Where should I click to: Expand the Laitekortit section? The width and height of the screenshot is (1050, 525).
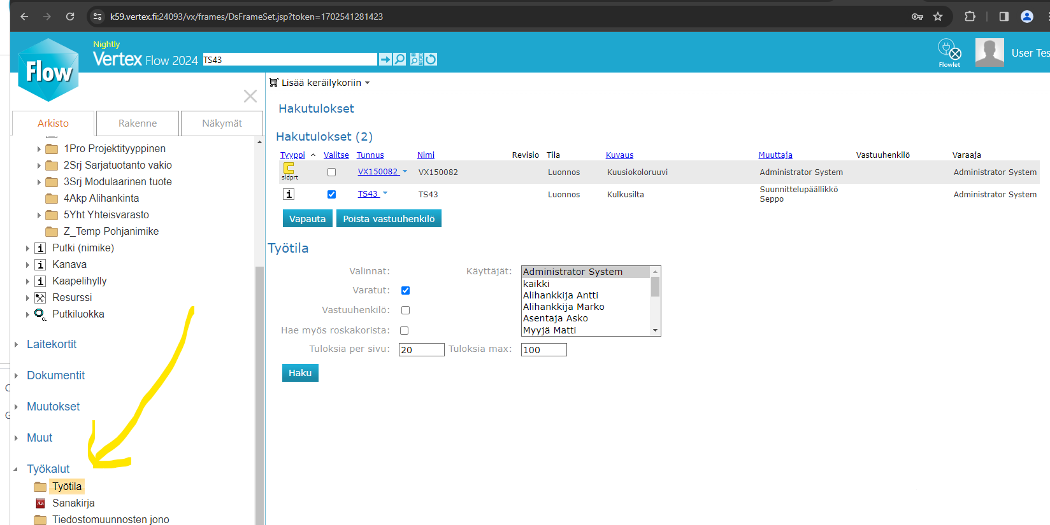(x=17, y=344)
